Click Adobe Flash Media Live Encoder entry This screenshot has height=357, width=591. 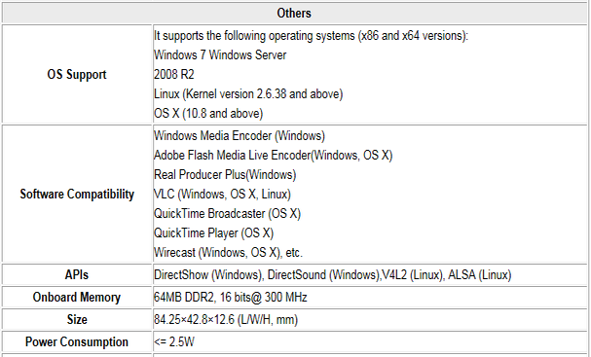point(274,155)
